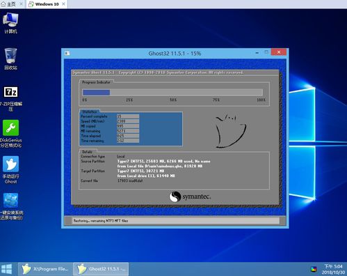
Task: Click the Ghost mascot drawing
Action: (230, 131)
